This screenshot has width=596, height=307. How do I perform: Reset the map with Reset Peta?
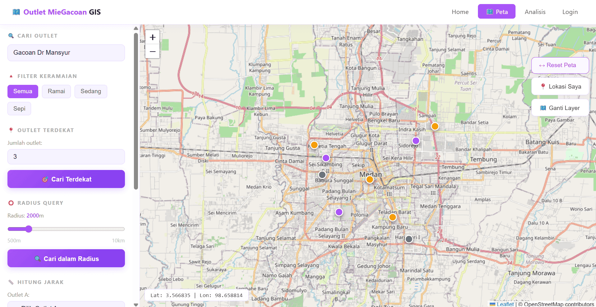point(560,65)
